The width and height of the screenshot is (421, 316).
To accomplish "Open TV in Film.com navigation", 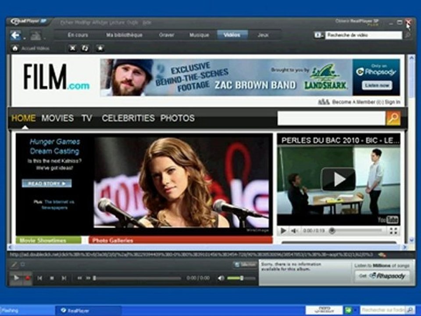I will 87,118.
